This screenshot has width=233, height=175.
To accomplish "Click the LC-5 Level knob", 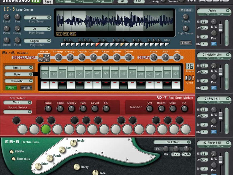I will [6, 17].
